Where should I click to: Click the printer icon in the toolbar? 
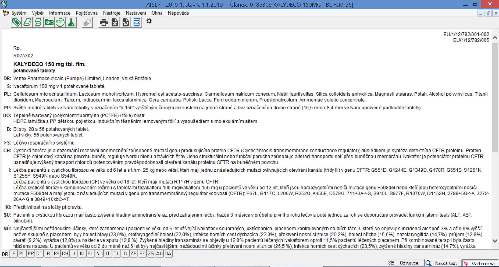pos(104,23)
